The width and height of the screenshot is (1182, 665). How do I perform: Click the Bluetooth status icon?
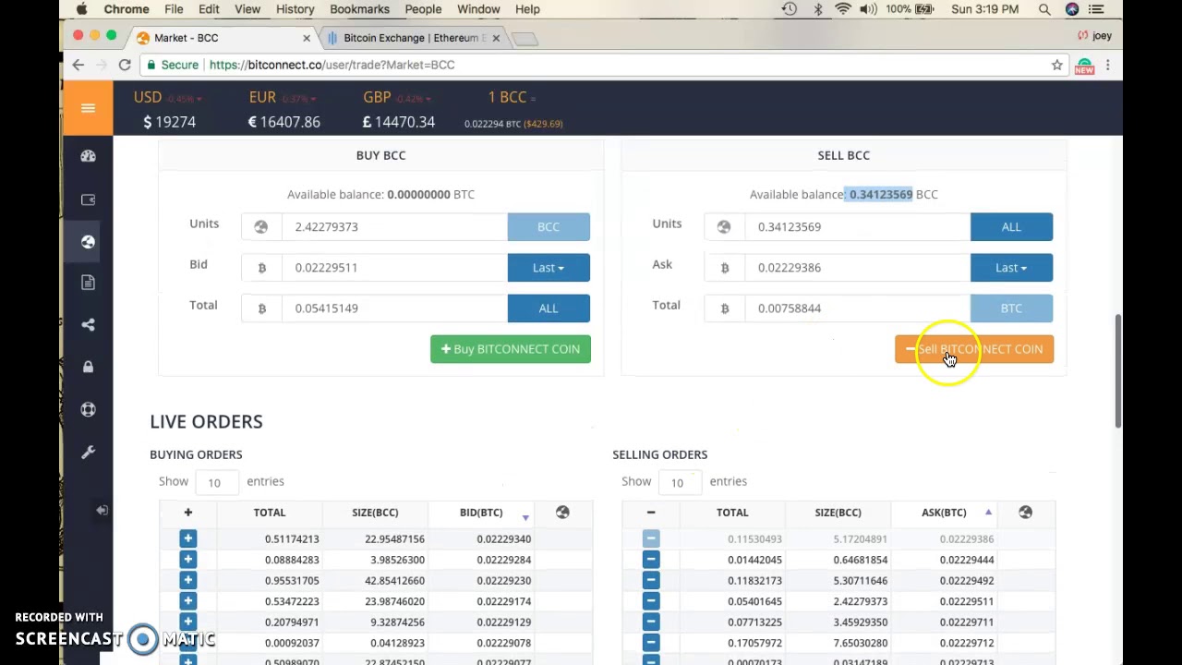click(x=817, y=9)
